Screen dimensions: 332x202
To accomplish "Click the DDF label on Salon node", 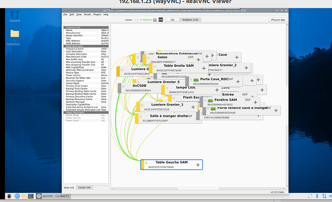I will [191, 57].
